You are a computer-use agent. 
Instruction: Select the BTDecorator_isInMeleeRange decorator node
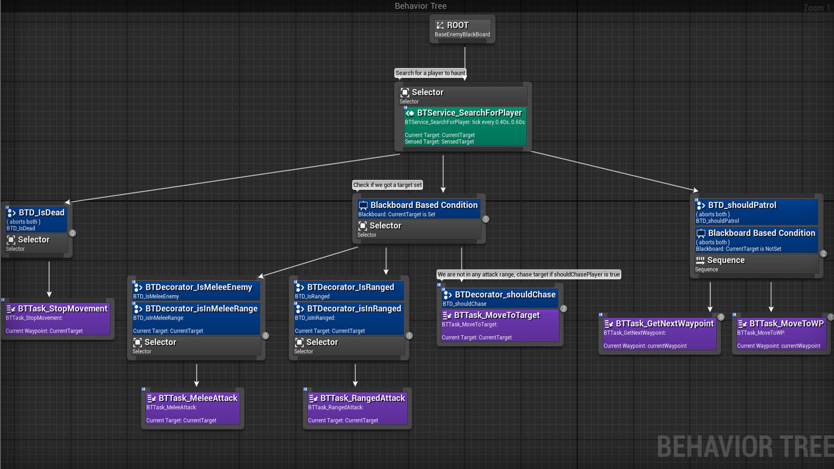(197, 308)
